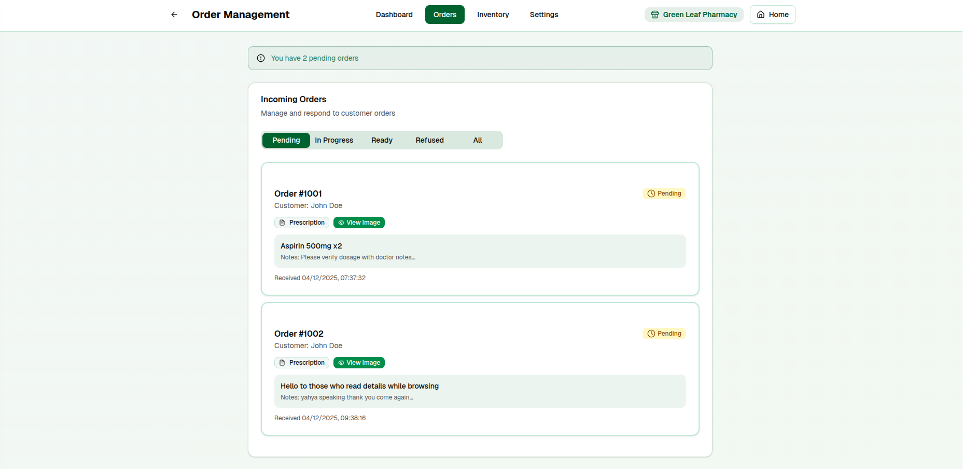Click the Home house icon in the top right
Viewport: 963px width, 469px height.
point(760,15)
